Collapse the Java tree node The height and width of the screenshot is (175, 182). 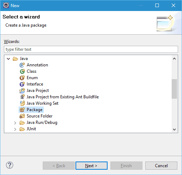(x=9, y=59)
